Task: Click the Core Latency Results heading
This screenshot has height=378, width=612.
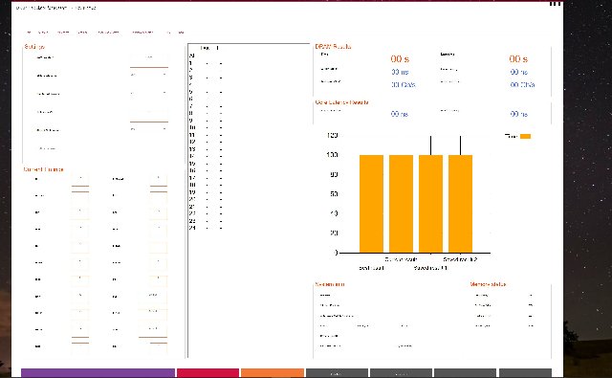Action: 342,102
